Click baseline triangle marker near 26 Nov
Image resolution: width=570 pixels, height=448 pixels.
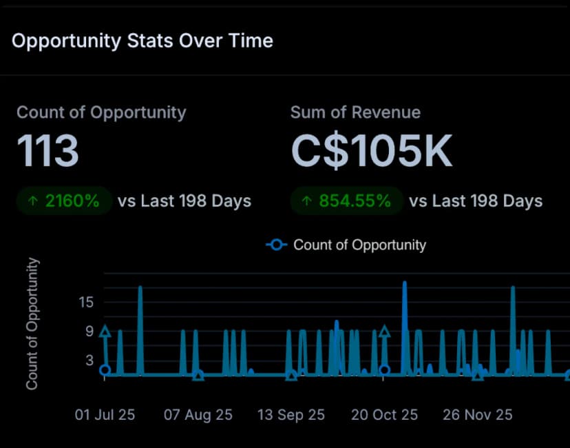pos(478,376)
